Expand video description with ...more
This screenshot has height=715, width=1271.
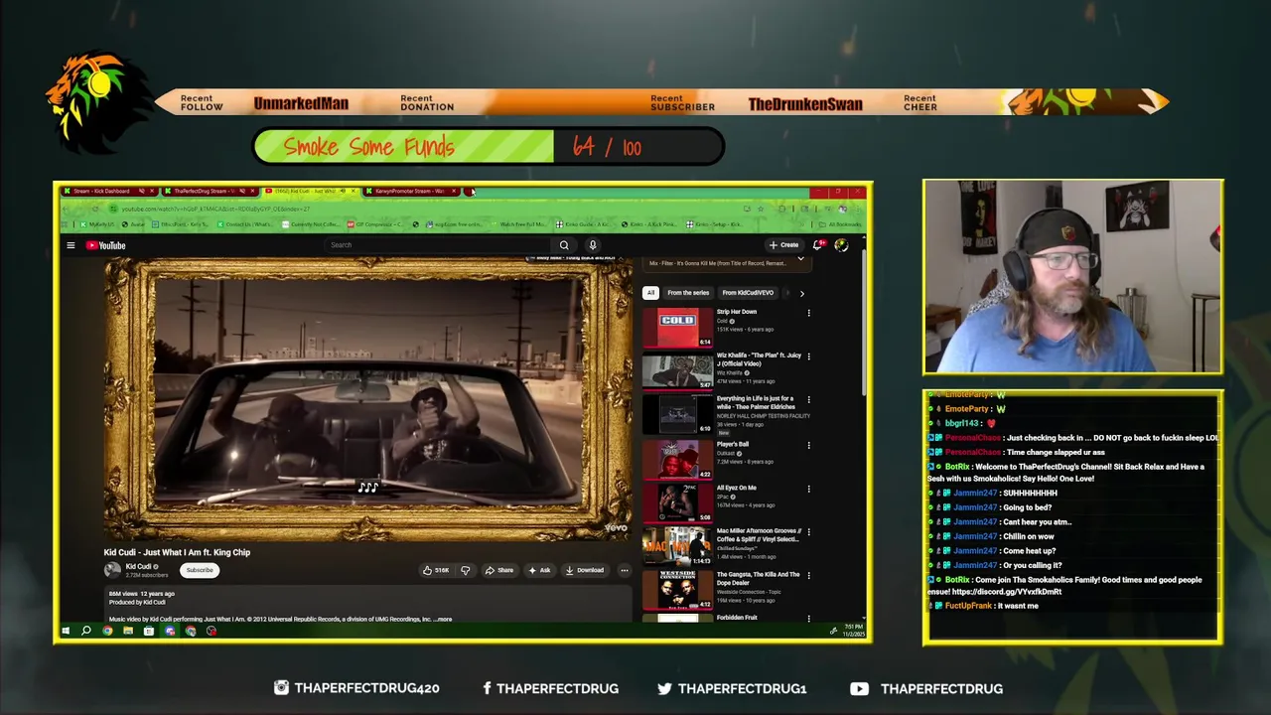coord(441,619)
